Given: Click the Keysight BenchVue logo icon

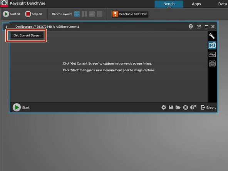Looking at the screenshot, I should click(4, 3).
